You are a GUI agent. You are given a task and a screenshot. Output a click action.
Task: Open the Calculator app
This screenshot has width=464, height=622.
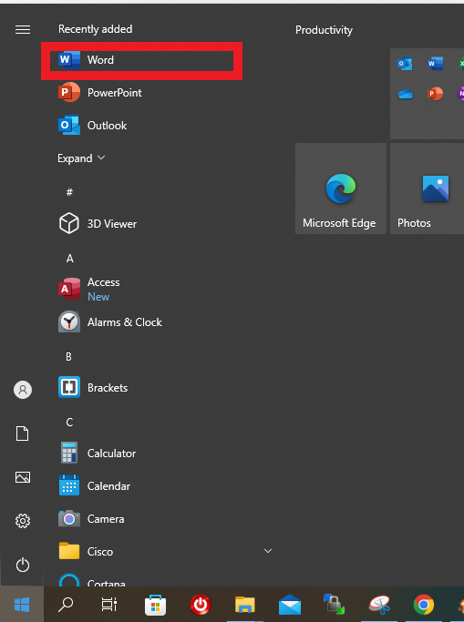point(98,453)
